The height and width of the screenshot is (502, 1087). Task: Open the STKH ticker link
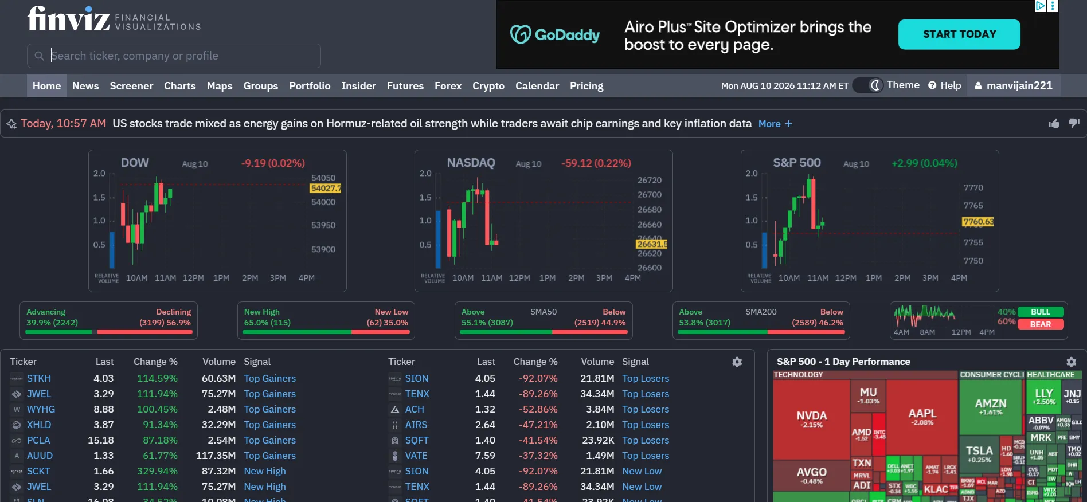tap(39, 379)
